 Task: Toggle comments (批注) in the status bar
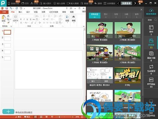pyautogui.click(x=27, y=117)
